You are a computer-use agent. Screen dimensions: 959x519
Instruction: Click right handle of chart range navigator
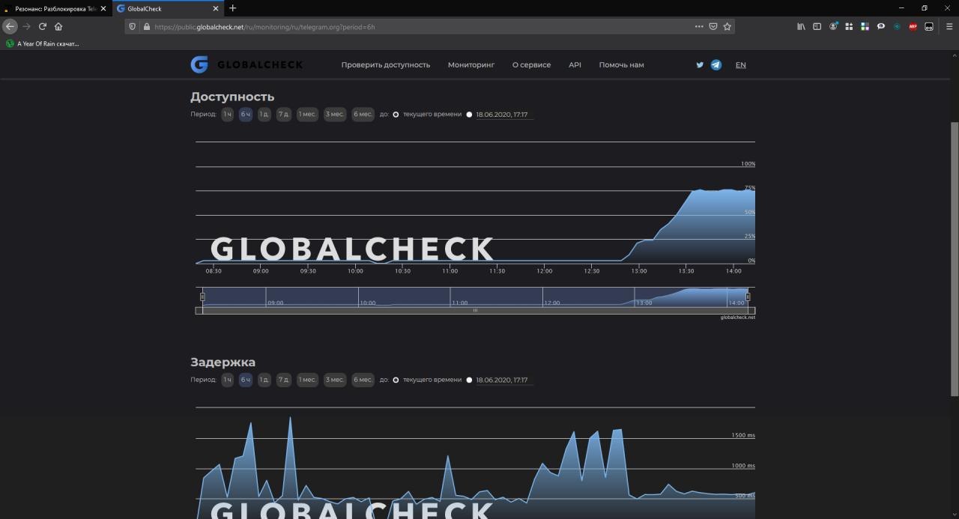pos(748,297)
